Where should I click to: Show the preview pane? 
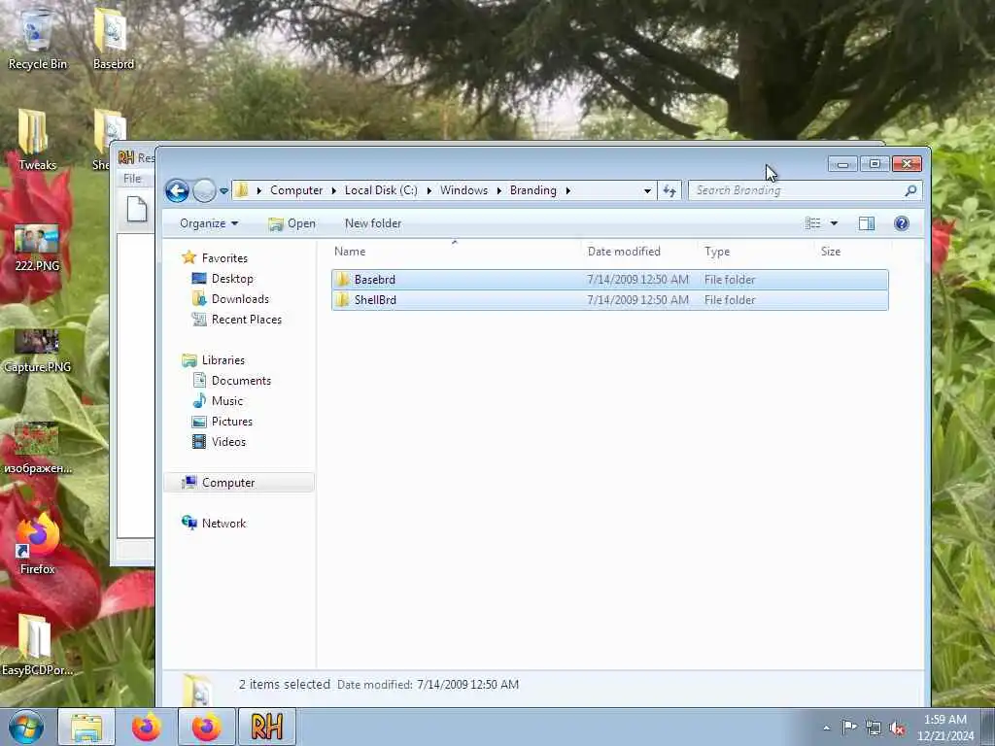(866, 223)
